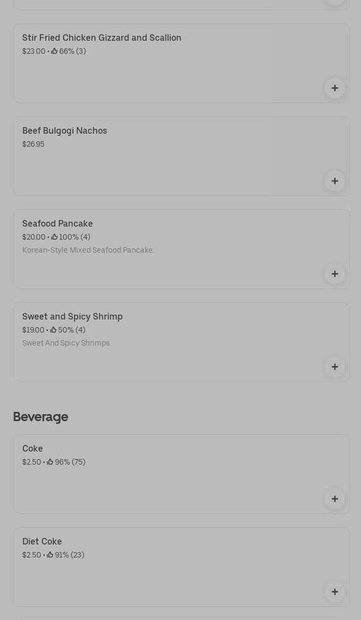Add a Coke using its plus button

pyautogui.click(x=334, y=499)
